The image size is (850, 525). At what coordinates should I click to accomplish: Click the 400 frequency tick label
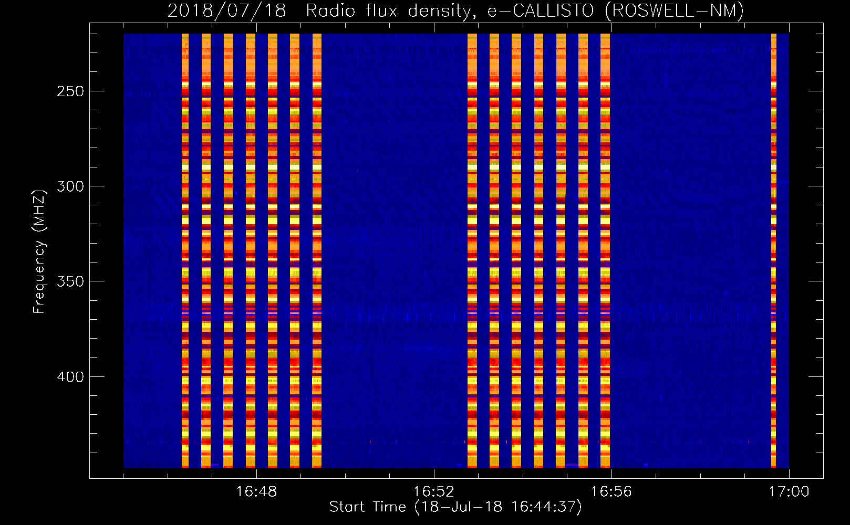click(x=70, y=377)
